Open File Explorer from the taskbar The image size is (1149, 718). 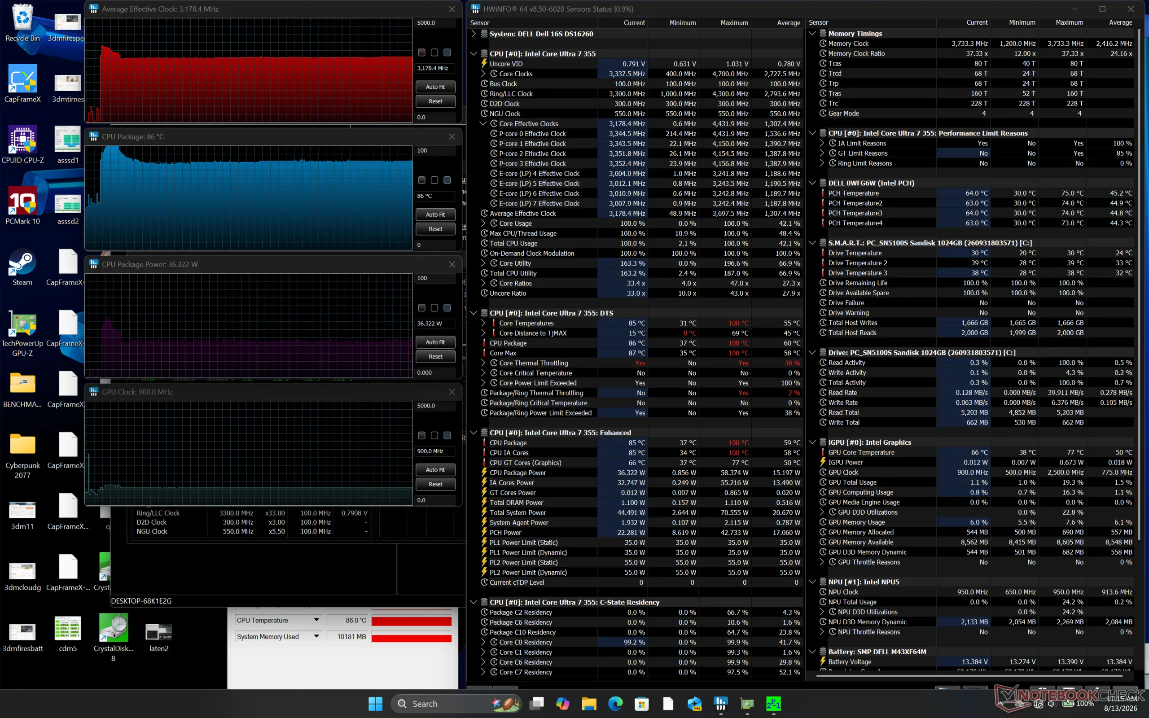click(x=589, y=703)
